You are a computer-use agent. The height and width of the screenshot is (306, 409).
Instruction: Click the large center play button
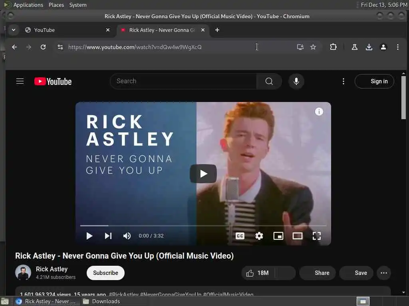point(203,174)
